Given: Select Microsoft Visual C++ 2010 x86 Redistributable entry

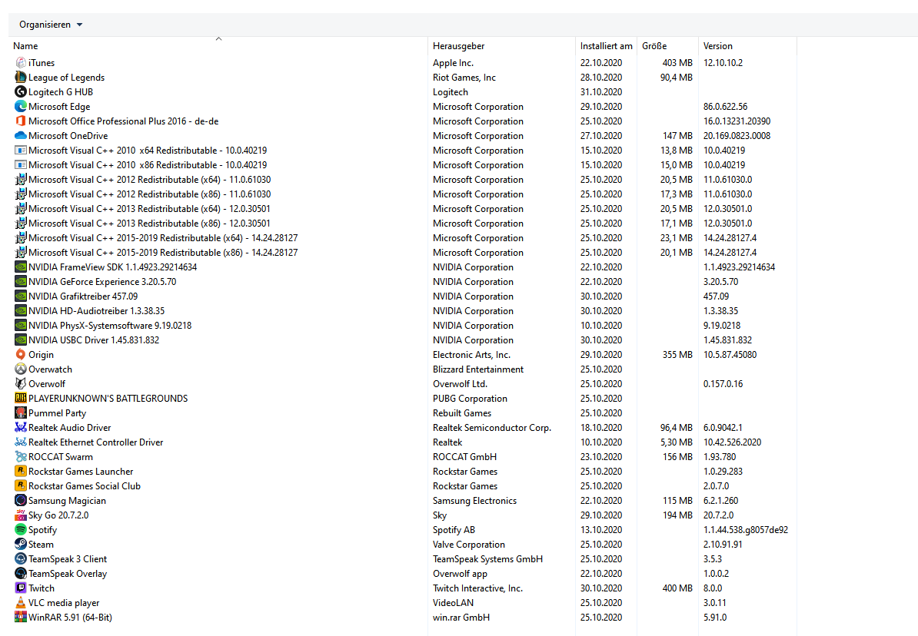Looking at the screenshot, I should coord(148,165).
